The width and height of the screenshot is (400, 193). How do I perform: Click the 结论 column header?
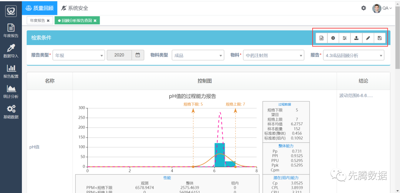pyautogui.click(x=363, y=81)
